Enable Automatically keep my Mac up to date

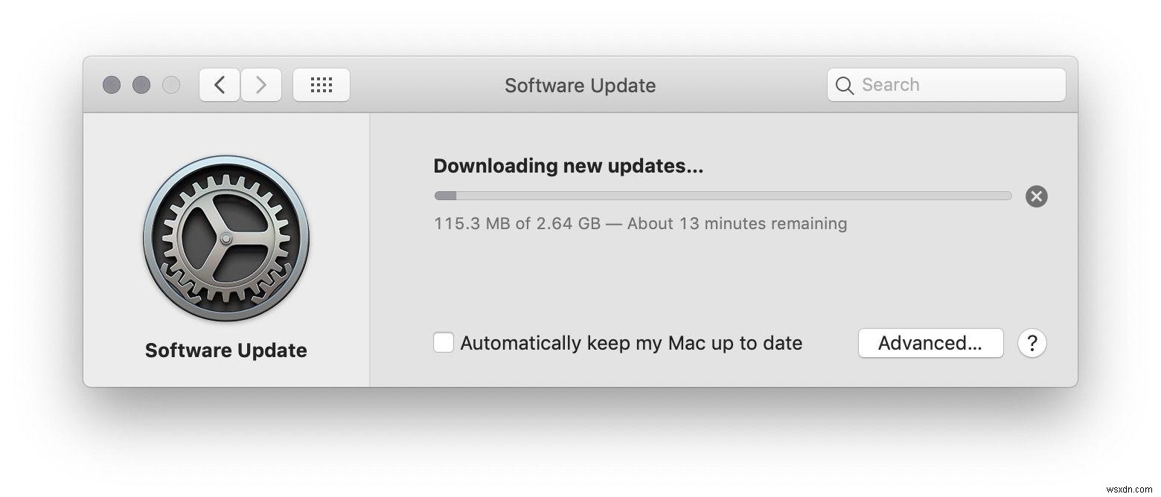click(x=444, y=342)
